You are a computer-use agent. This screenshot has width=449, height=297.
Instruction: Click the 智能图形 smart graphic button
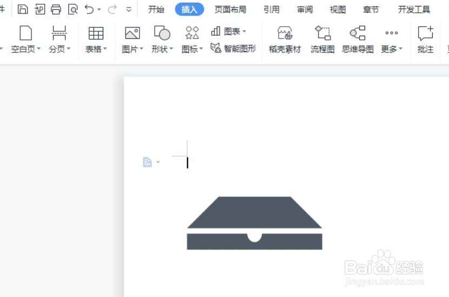(233, 48)
